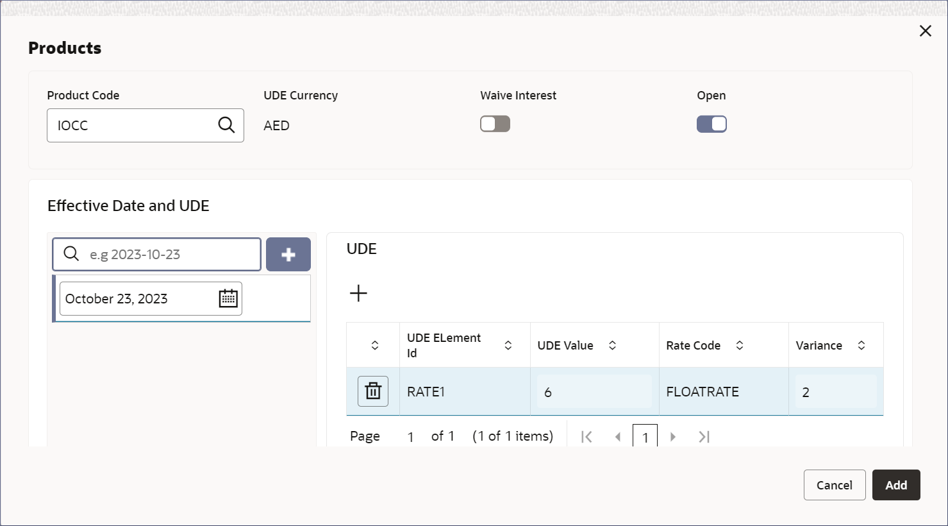Open the calendar picker for October 23, 2023
The height and width of the screenshot is (526, 948).
coord(228,298)
